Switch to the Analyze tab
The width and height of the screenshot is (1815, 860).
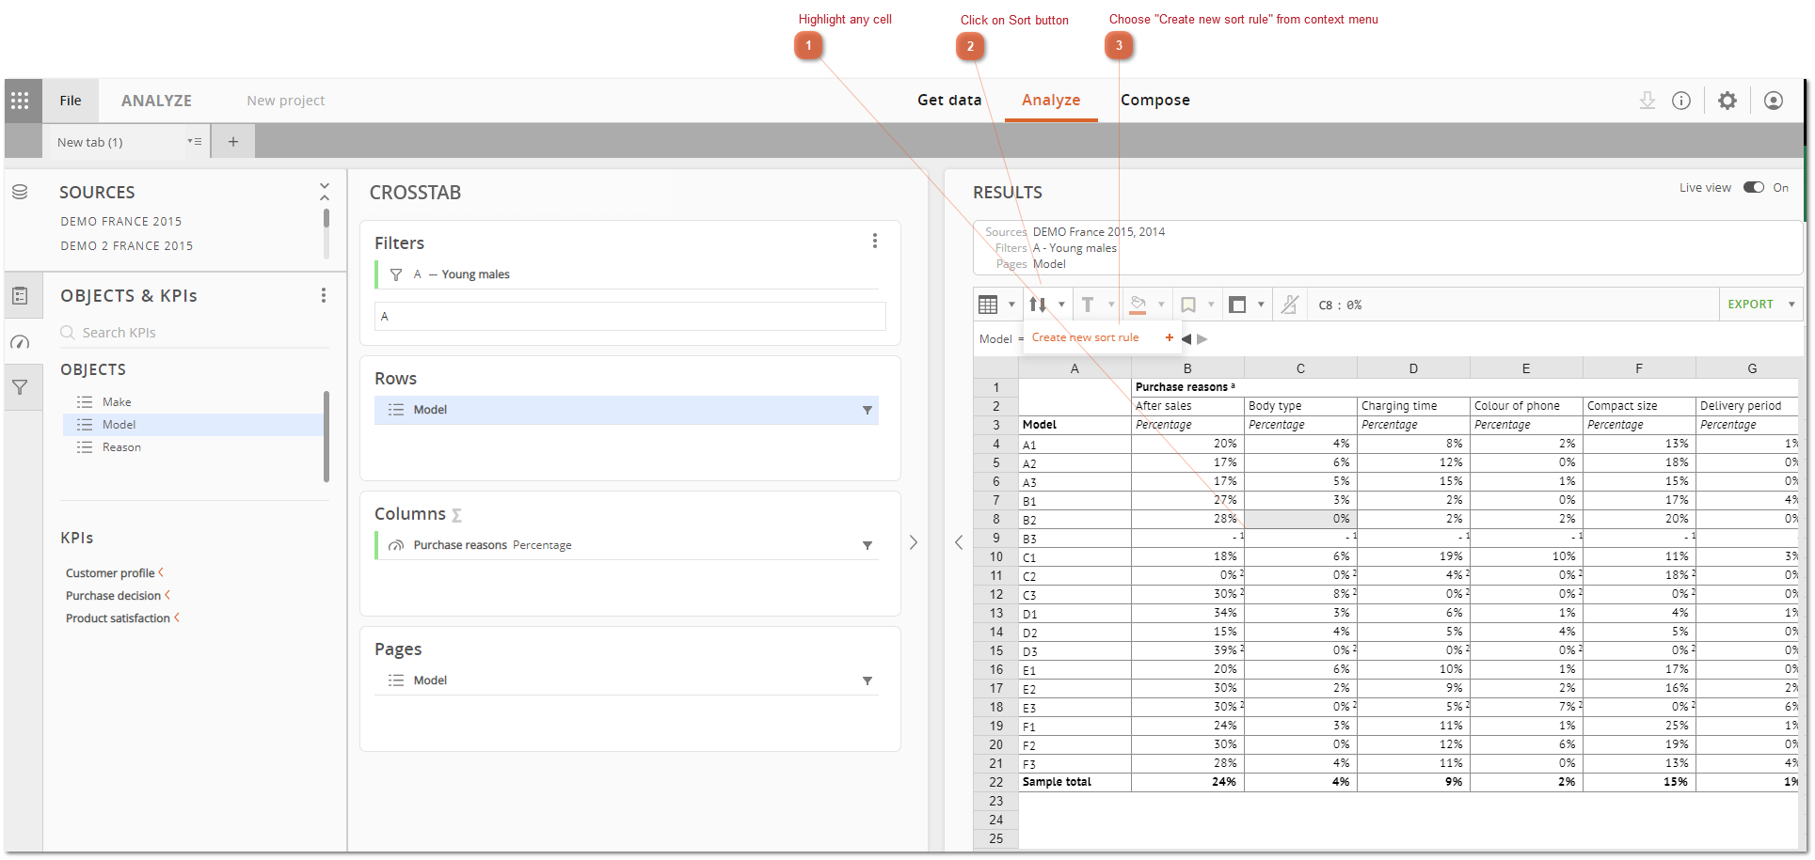1051,100
